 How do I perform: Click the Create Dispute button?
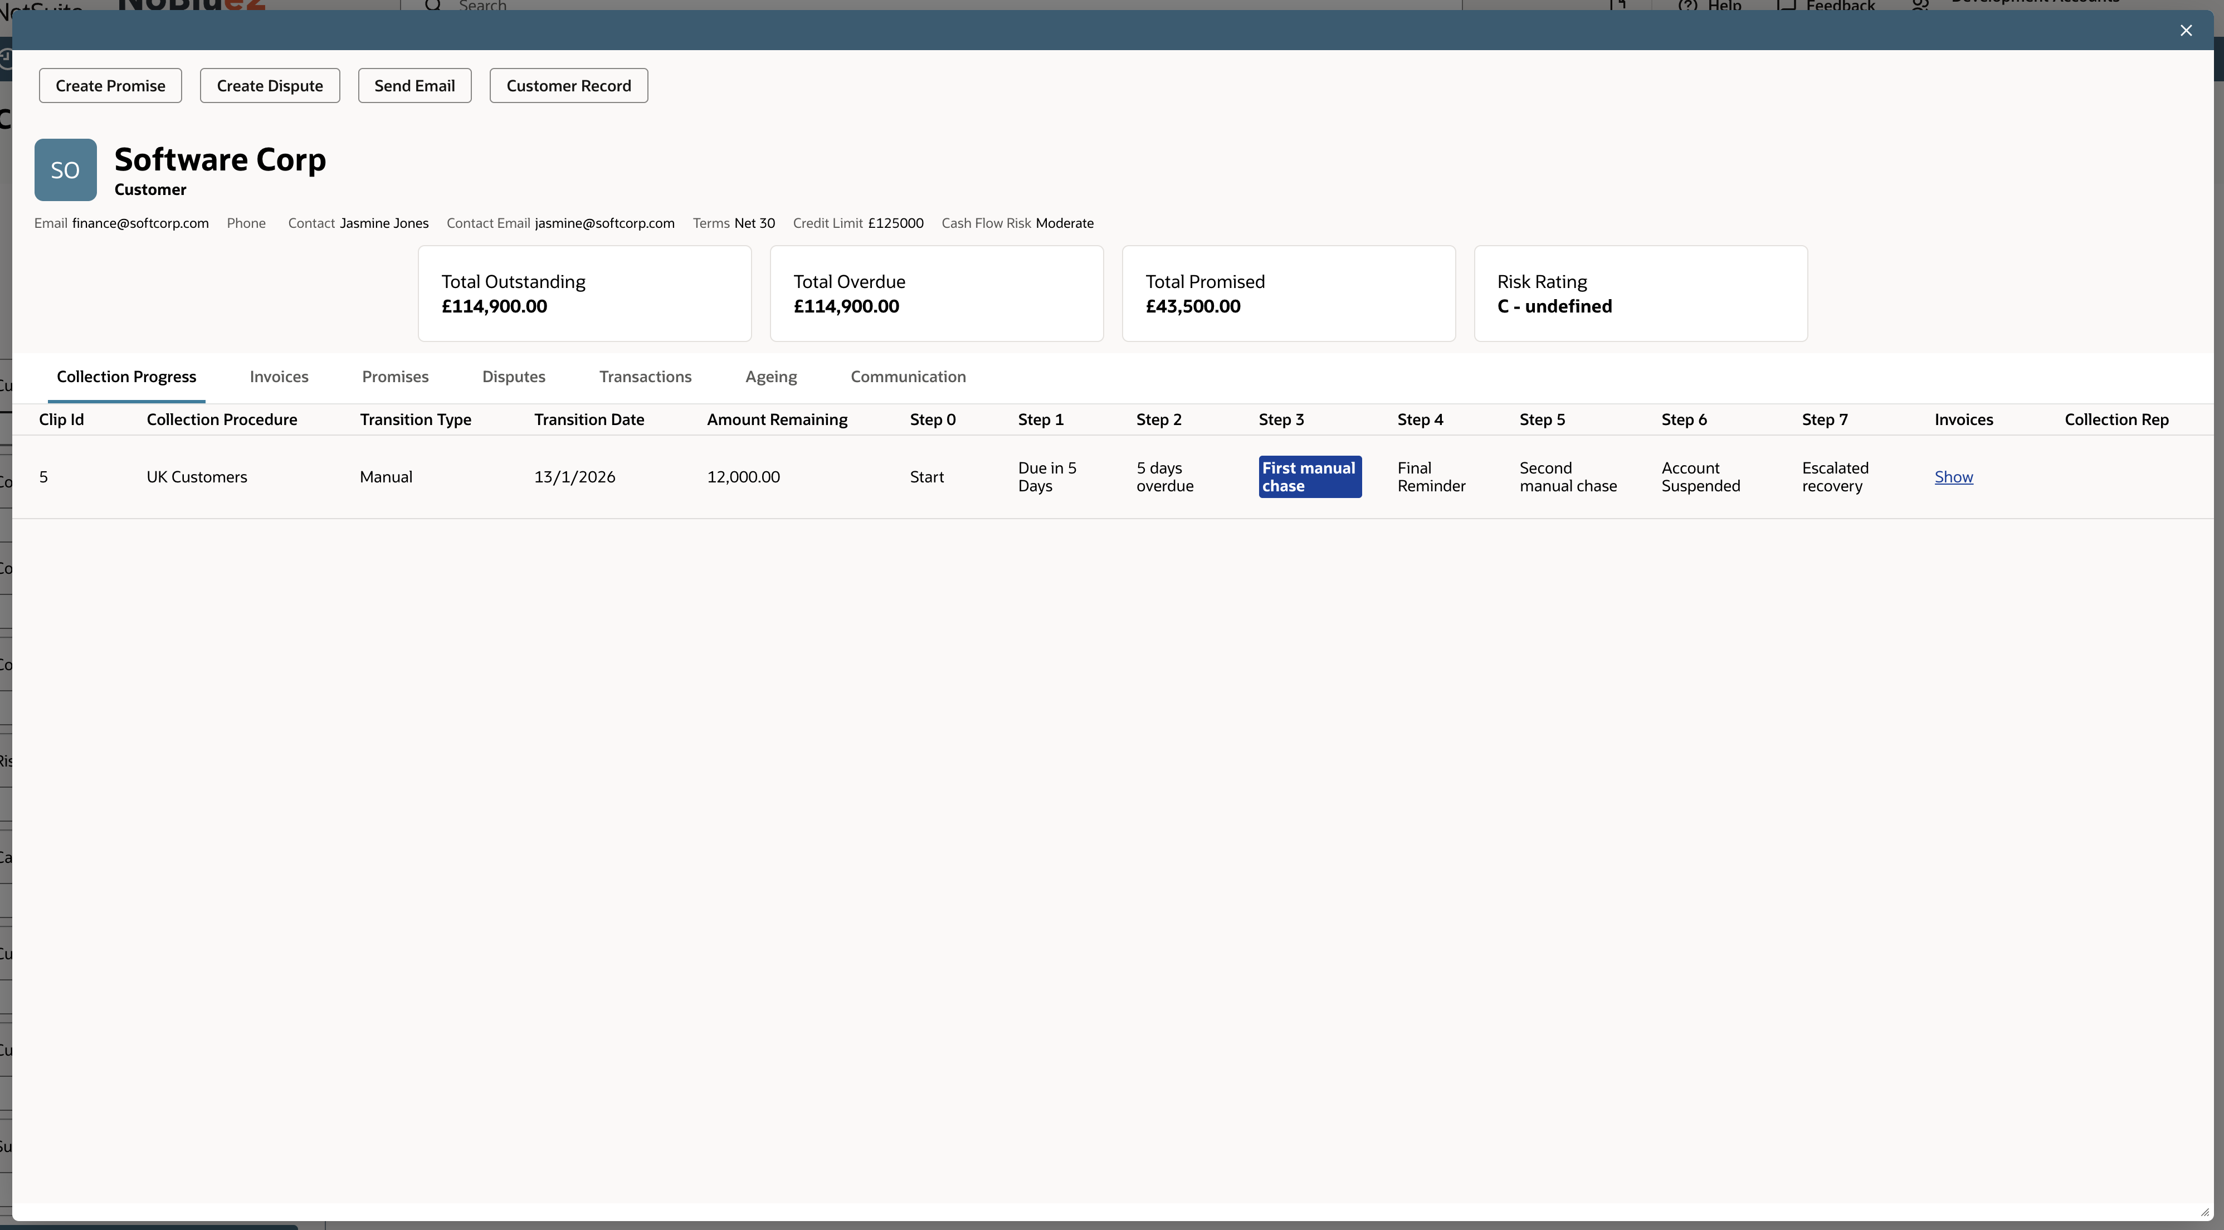[x=270, y=85]
